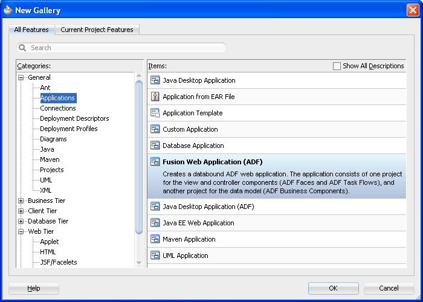423x302 pixels.
Task: Switch to the All Features tab
Action: pyautogui.click(x=31, y=30)
